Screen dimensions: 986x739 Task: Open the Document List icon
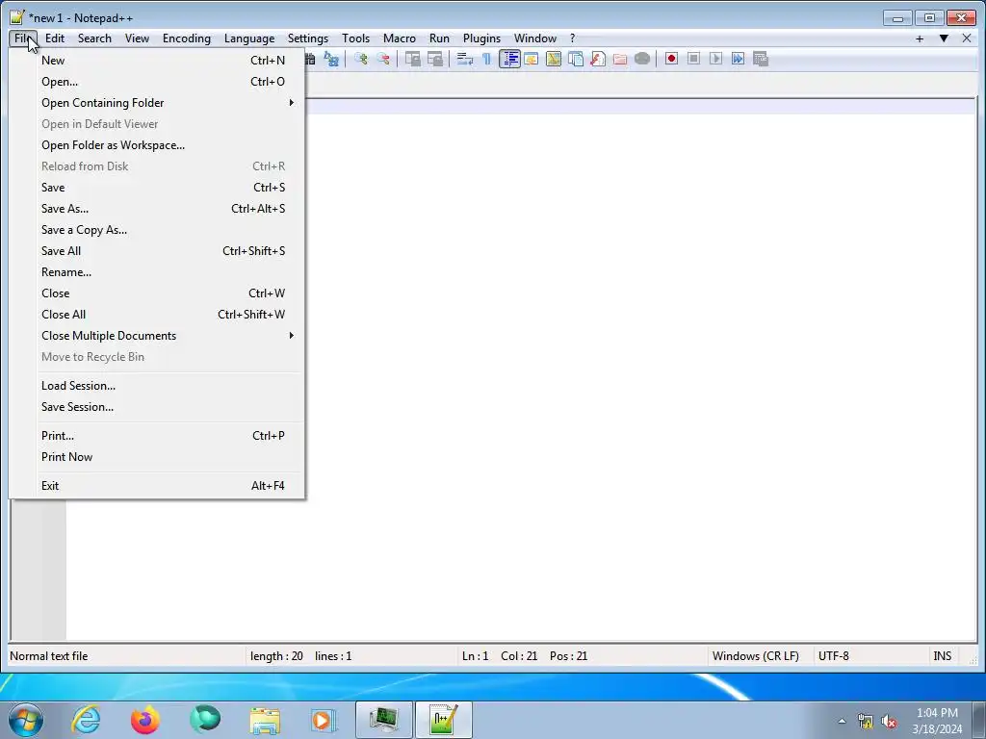click(x=576, y=59)
